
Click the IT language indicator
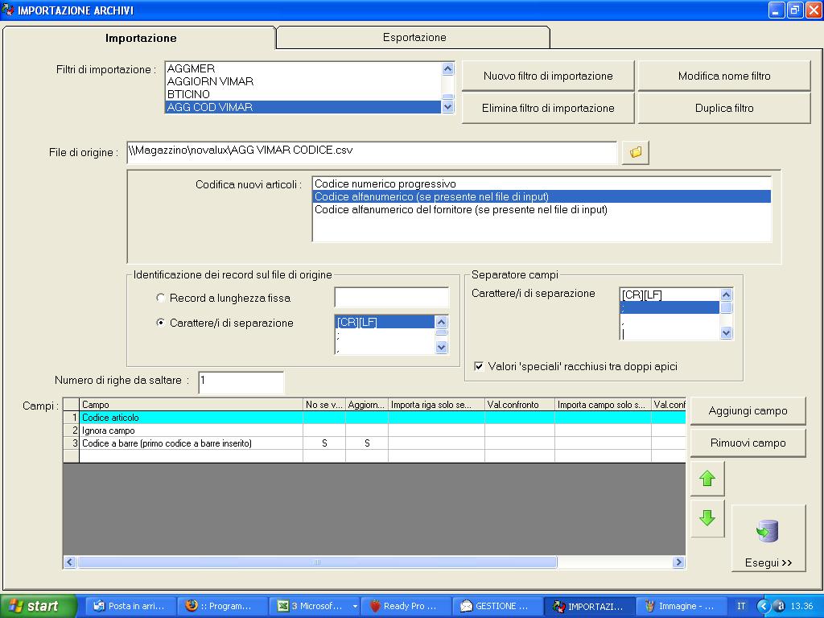[x=741, y=606]
